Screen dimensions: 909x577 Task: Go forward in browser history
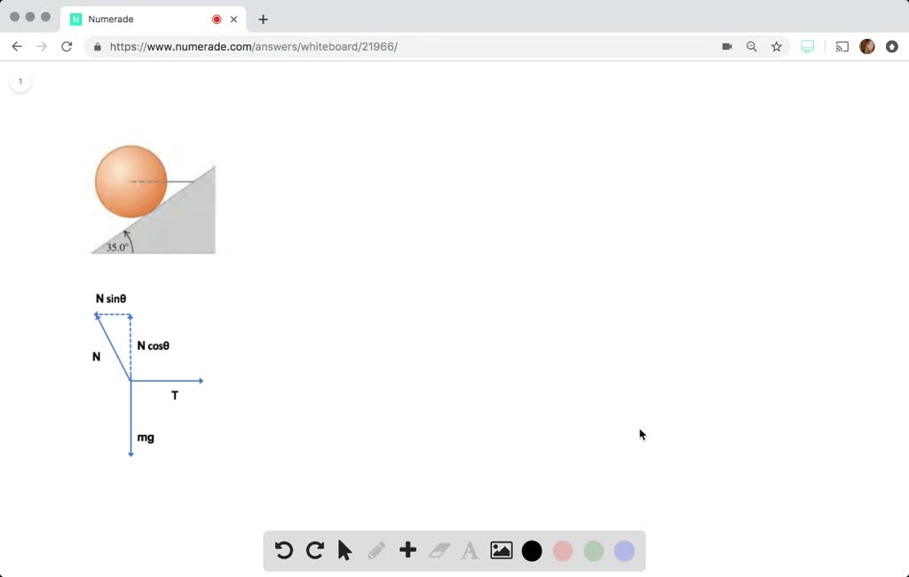tap(42, 46)
